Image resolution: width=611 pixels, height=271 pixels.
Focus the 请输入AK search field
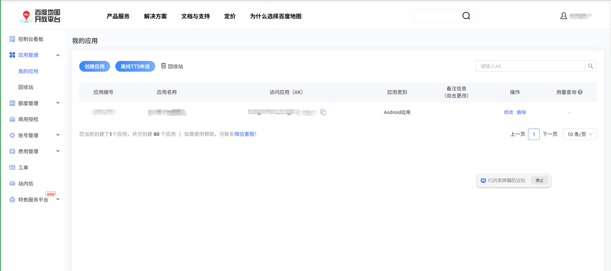(530, 66)
